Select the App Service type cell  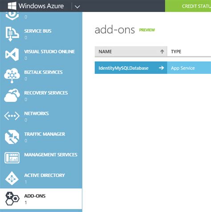pos(189,68)
